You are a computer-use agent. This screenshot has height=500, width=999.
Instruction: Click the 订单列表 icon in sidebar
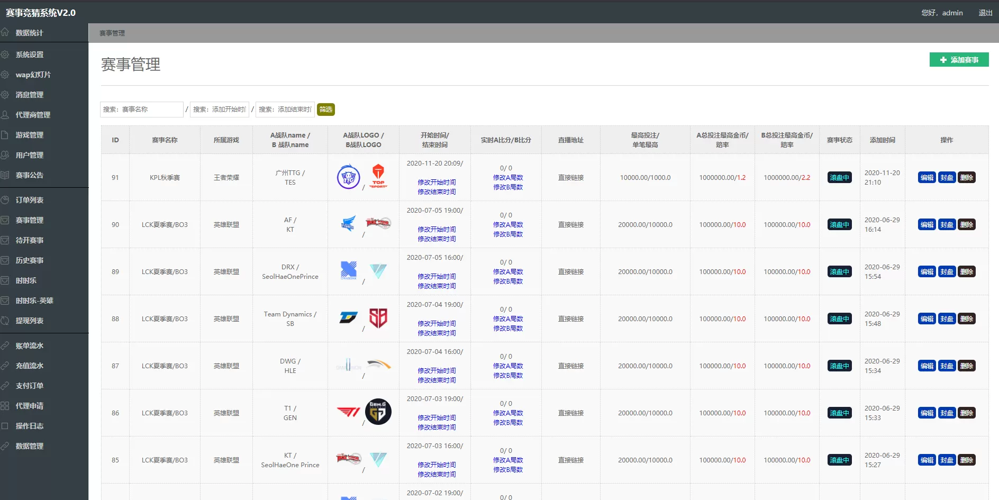click(x=5, y=200)
